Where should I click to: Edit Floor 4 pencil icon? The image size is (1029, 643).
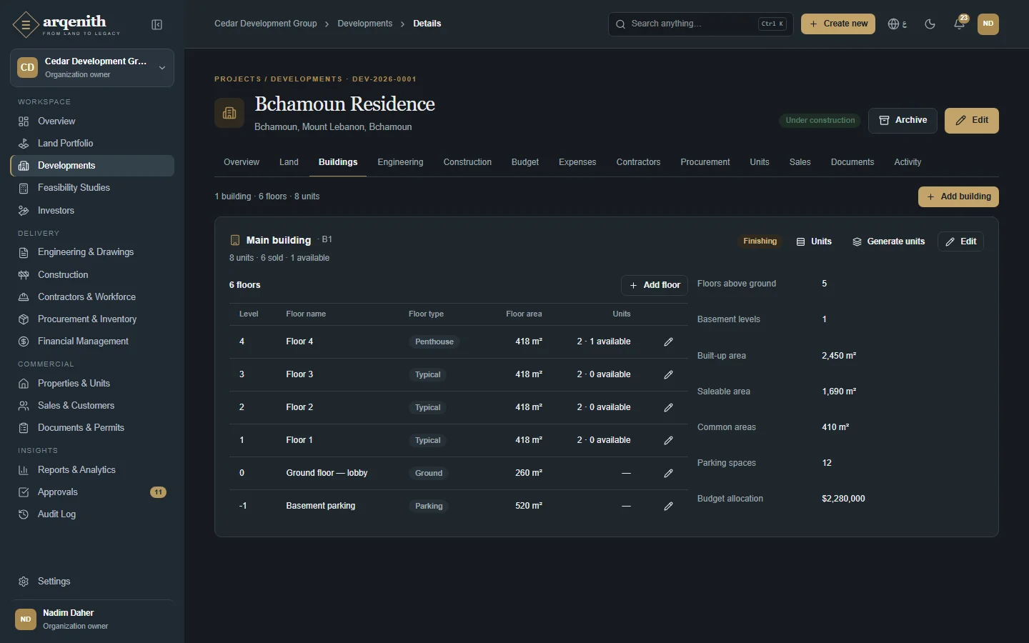click(668, 342)
